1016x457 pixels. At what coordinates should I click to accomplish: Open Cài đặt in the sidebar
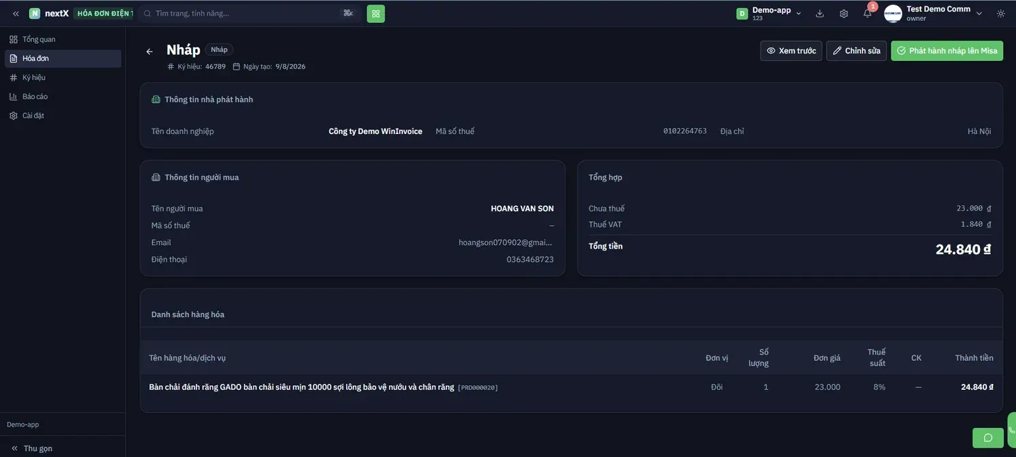63,115
